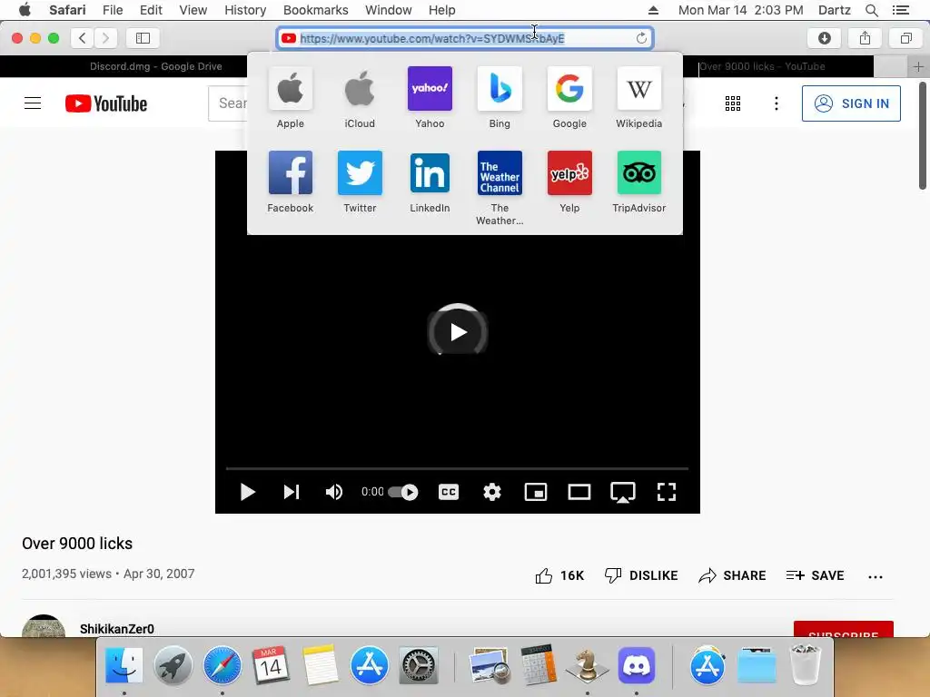Open the Yelp favorite icon
This screenshot has width=930, height=697.
569,172
